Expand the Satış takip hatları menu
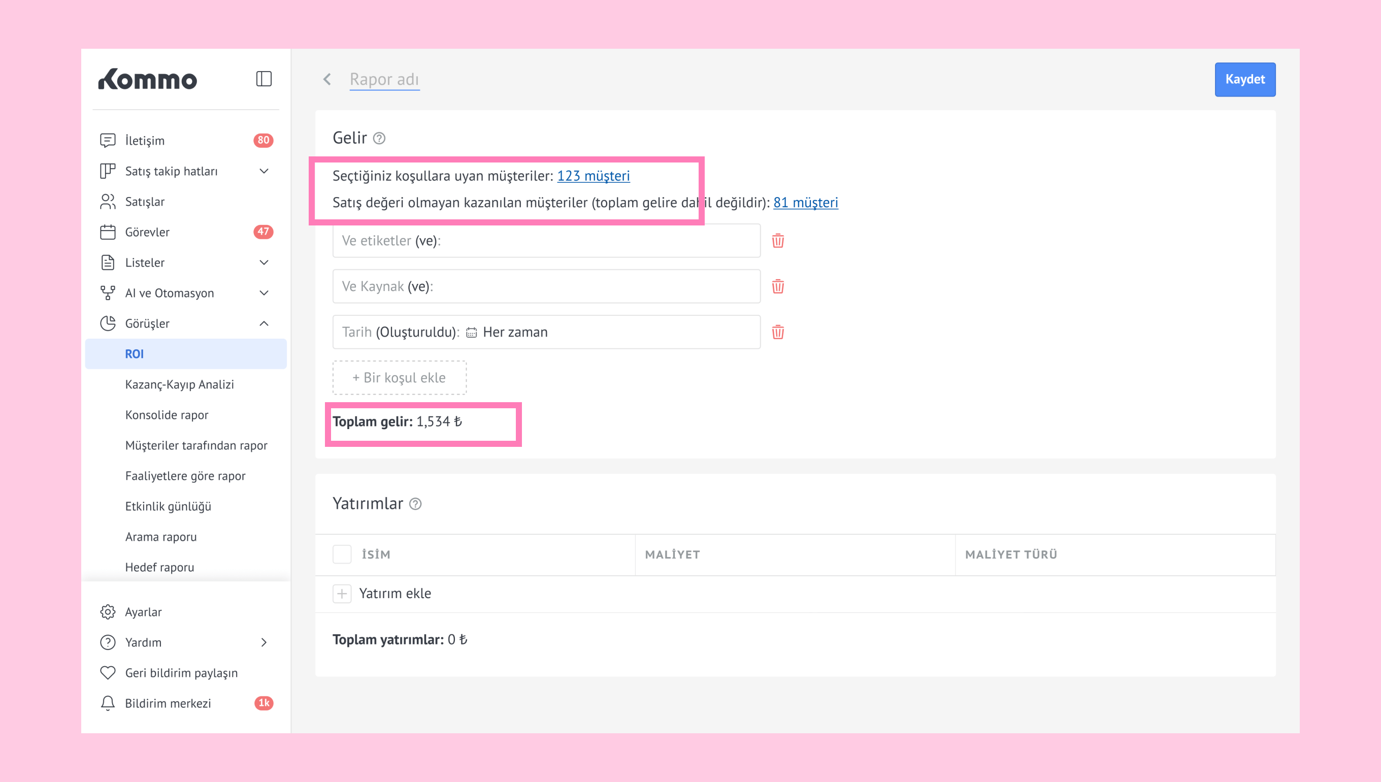This screenshot has width=1381, height=782. pos(264,171)
